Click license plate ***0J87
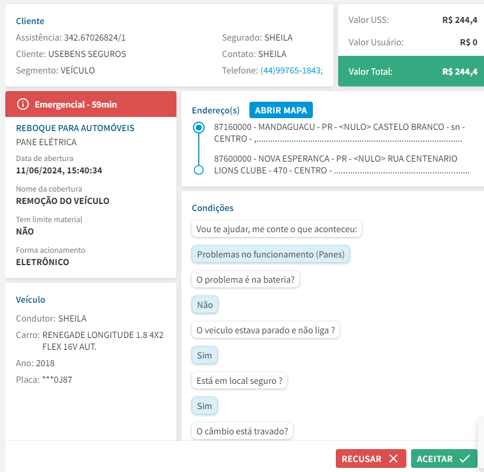Image resolution: width=484 pixels, height=472 pixels. (57, 380)
